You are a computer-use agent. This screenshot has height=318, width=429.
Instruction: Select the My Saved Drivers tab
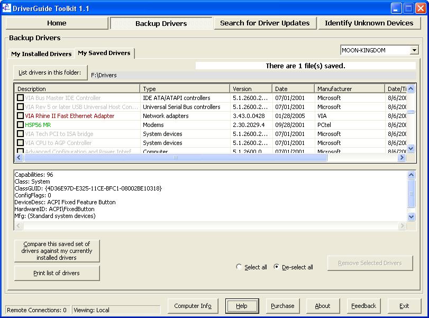pos(104,53)
